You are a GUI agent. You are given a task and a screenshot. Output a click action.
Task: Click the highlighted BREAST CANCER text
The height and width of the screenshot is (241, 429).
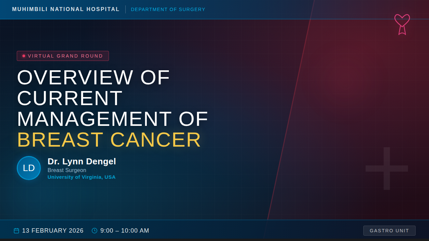click(109, 140)
